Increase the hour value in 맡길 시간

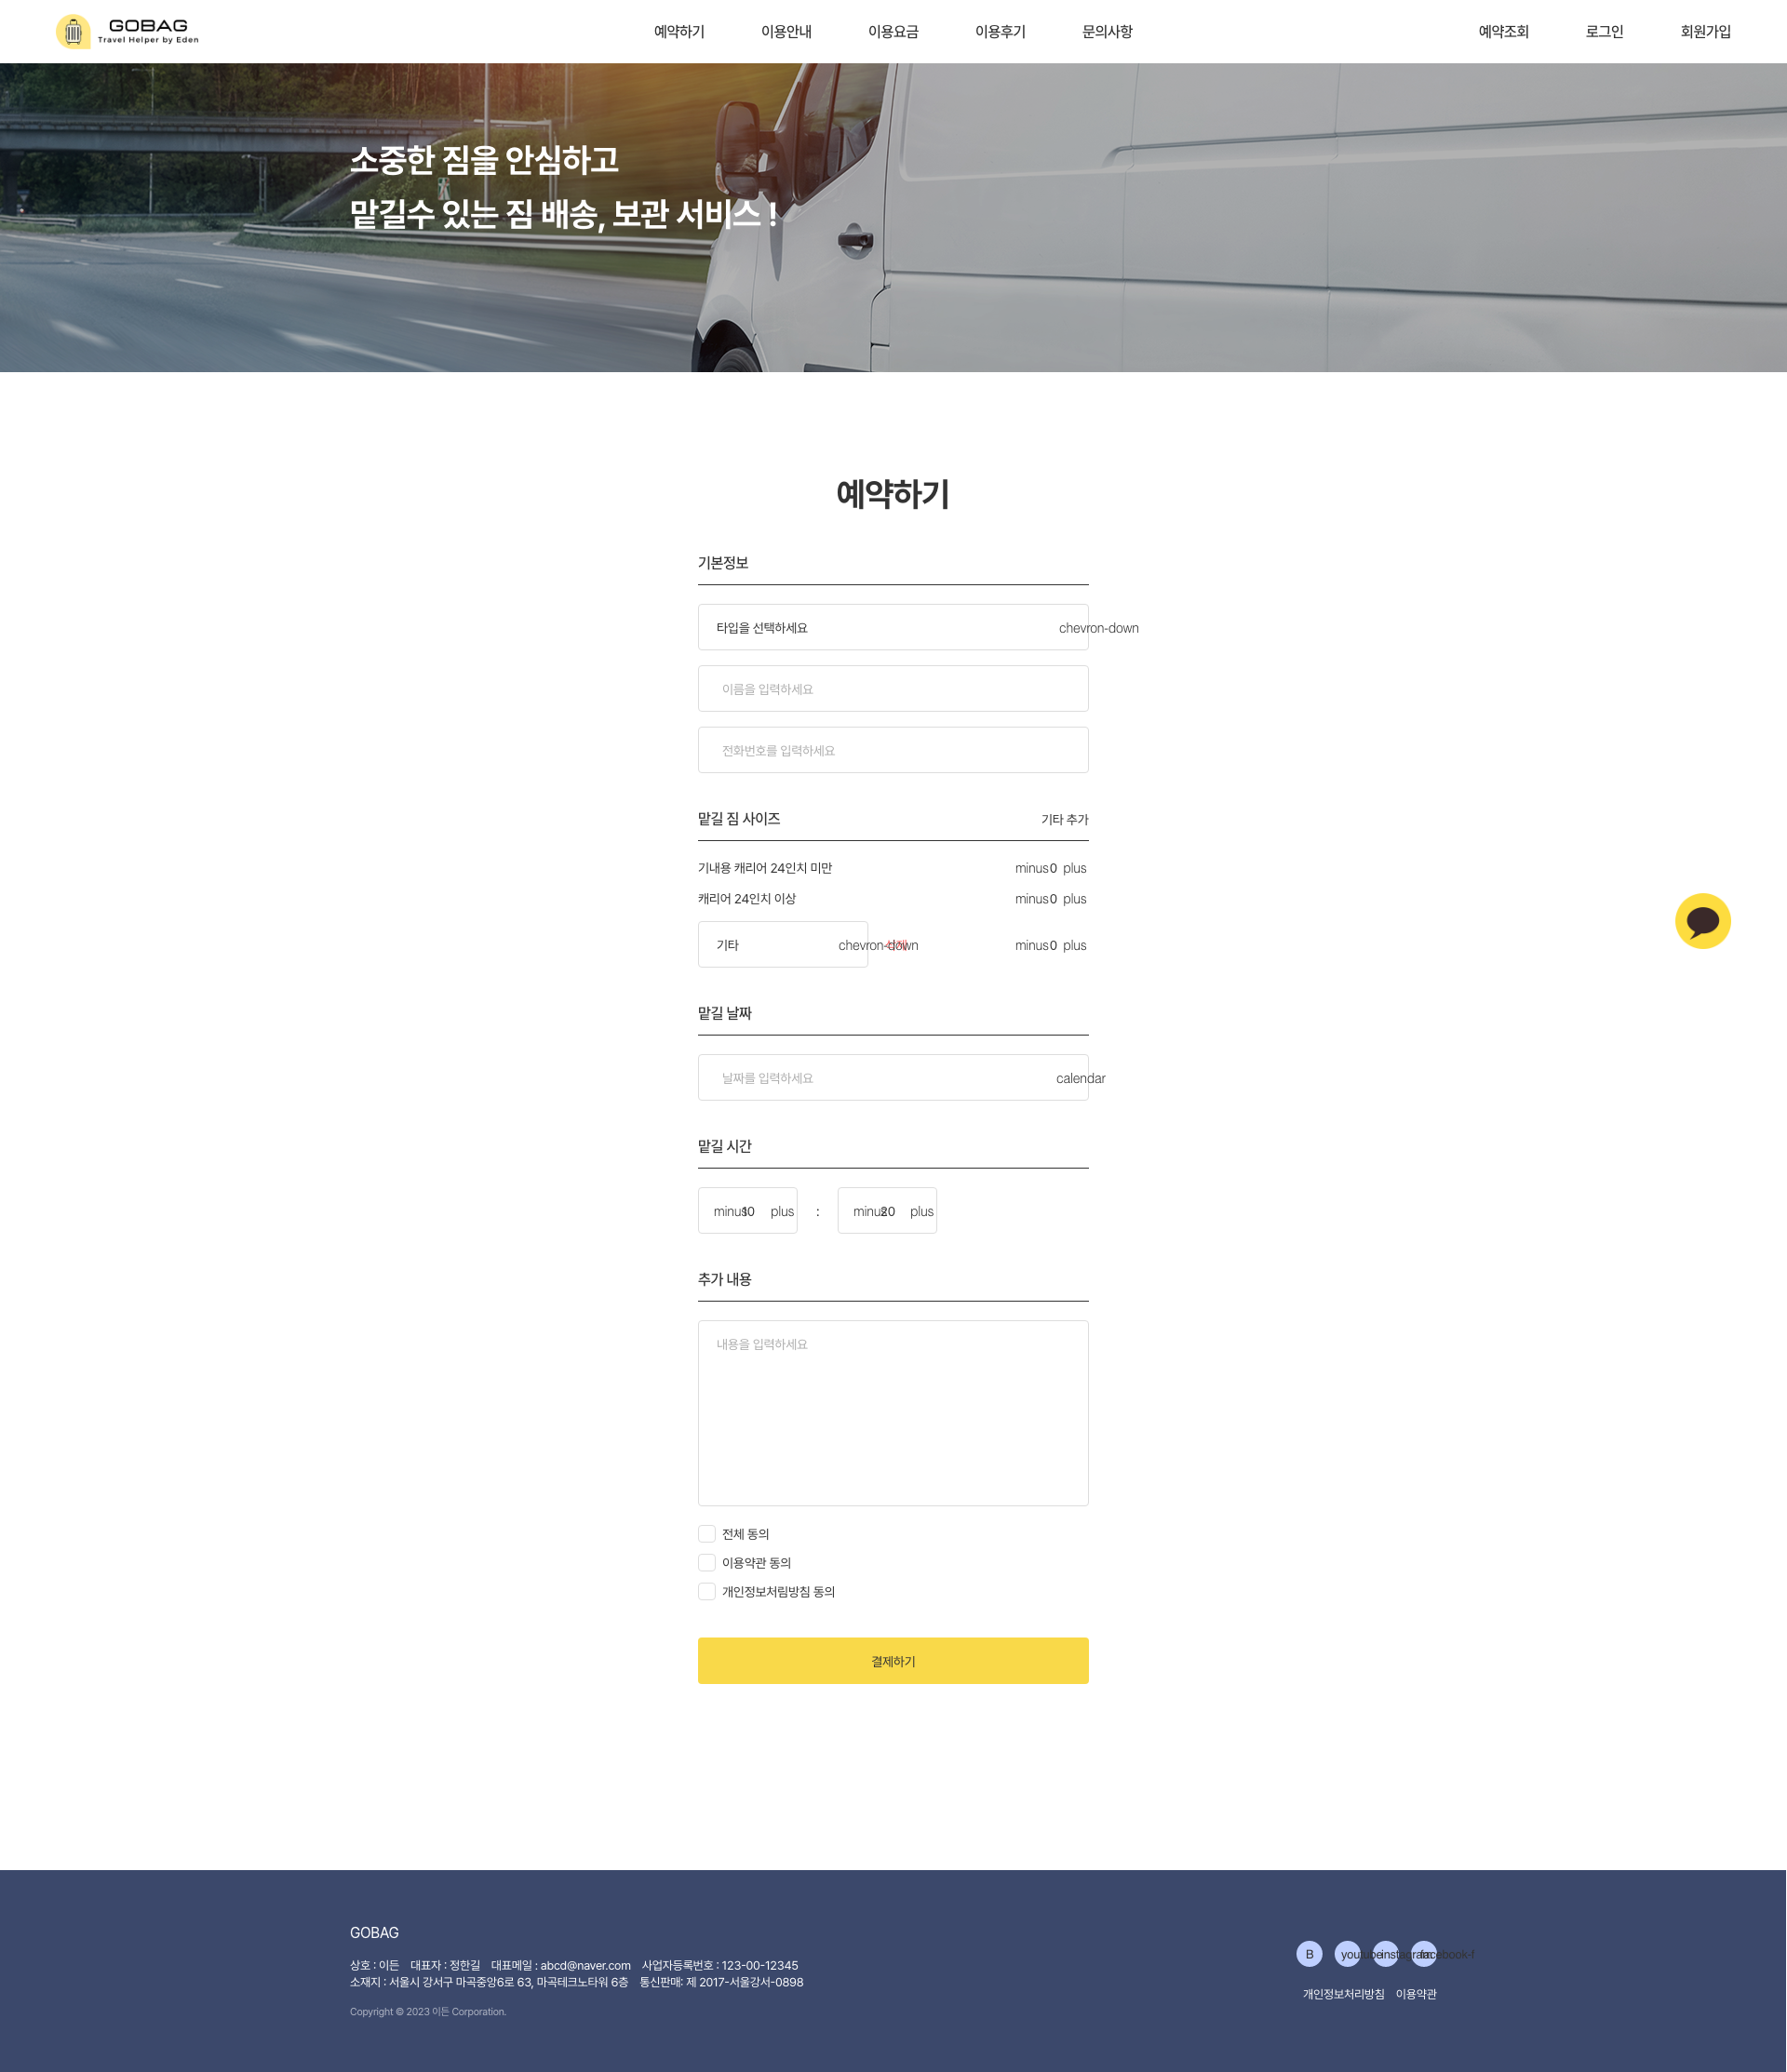[x=782, y=1211]
